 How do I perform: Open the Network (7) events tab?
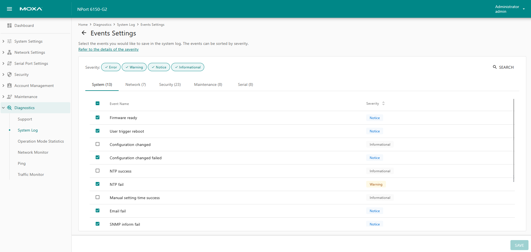click(136, 84)
